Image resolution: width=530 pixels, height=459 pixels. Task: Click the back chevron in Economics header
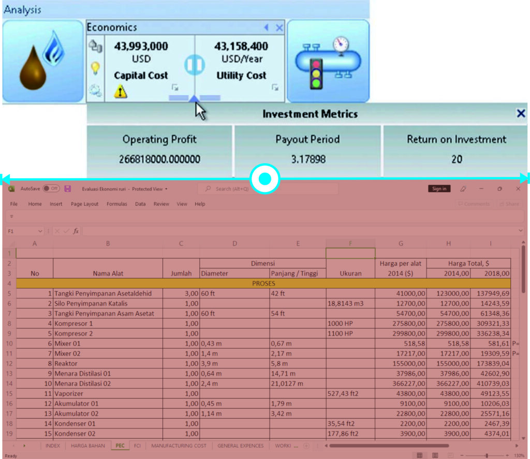coord(266,27)
